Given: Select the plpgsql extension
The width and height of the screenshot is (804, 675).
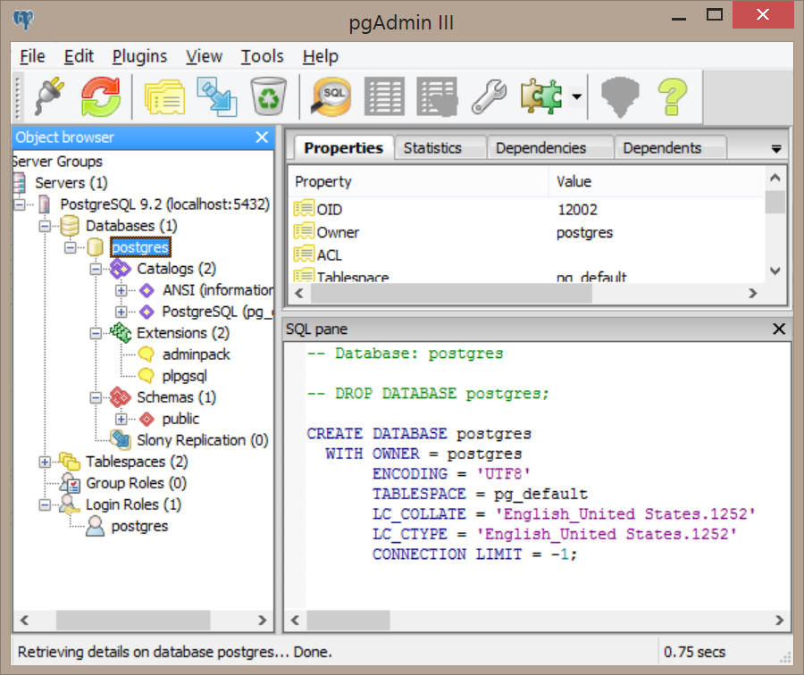Looking at the screenshot, I should (185, 376).
